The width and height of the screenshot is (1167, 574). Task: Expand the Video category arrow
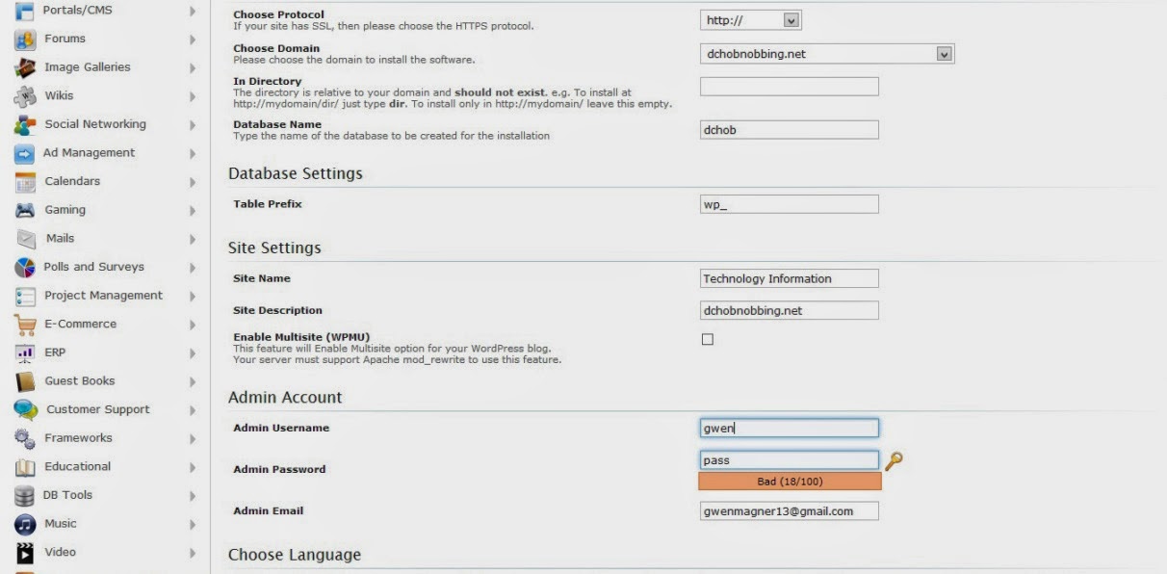click(x=193, y=552)
